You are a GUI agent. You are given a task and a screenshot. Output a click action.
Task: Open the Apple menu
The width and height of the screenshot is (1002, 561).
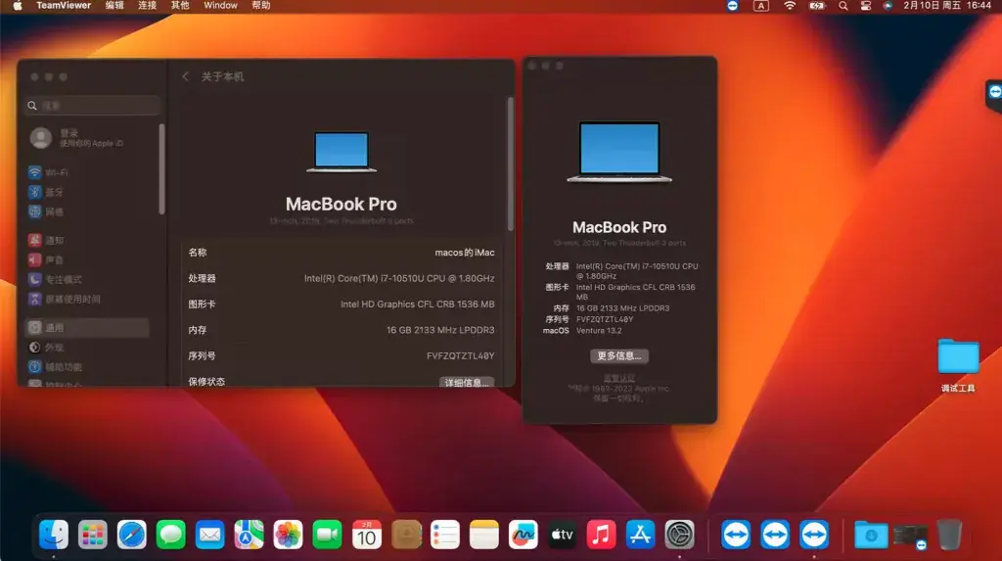pos(18,5)
